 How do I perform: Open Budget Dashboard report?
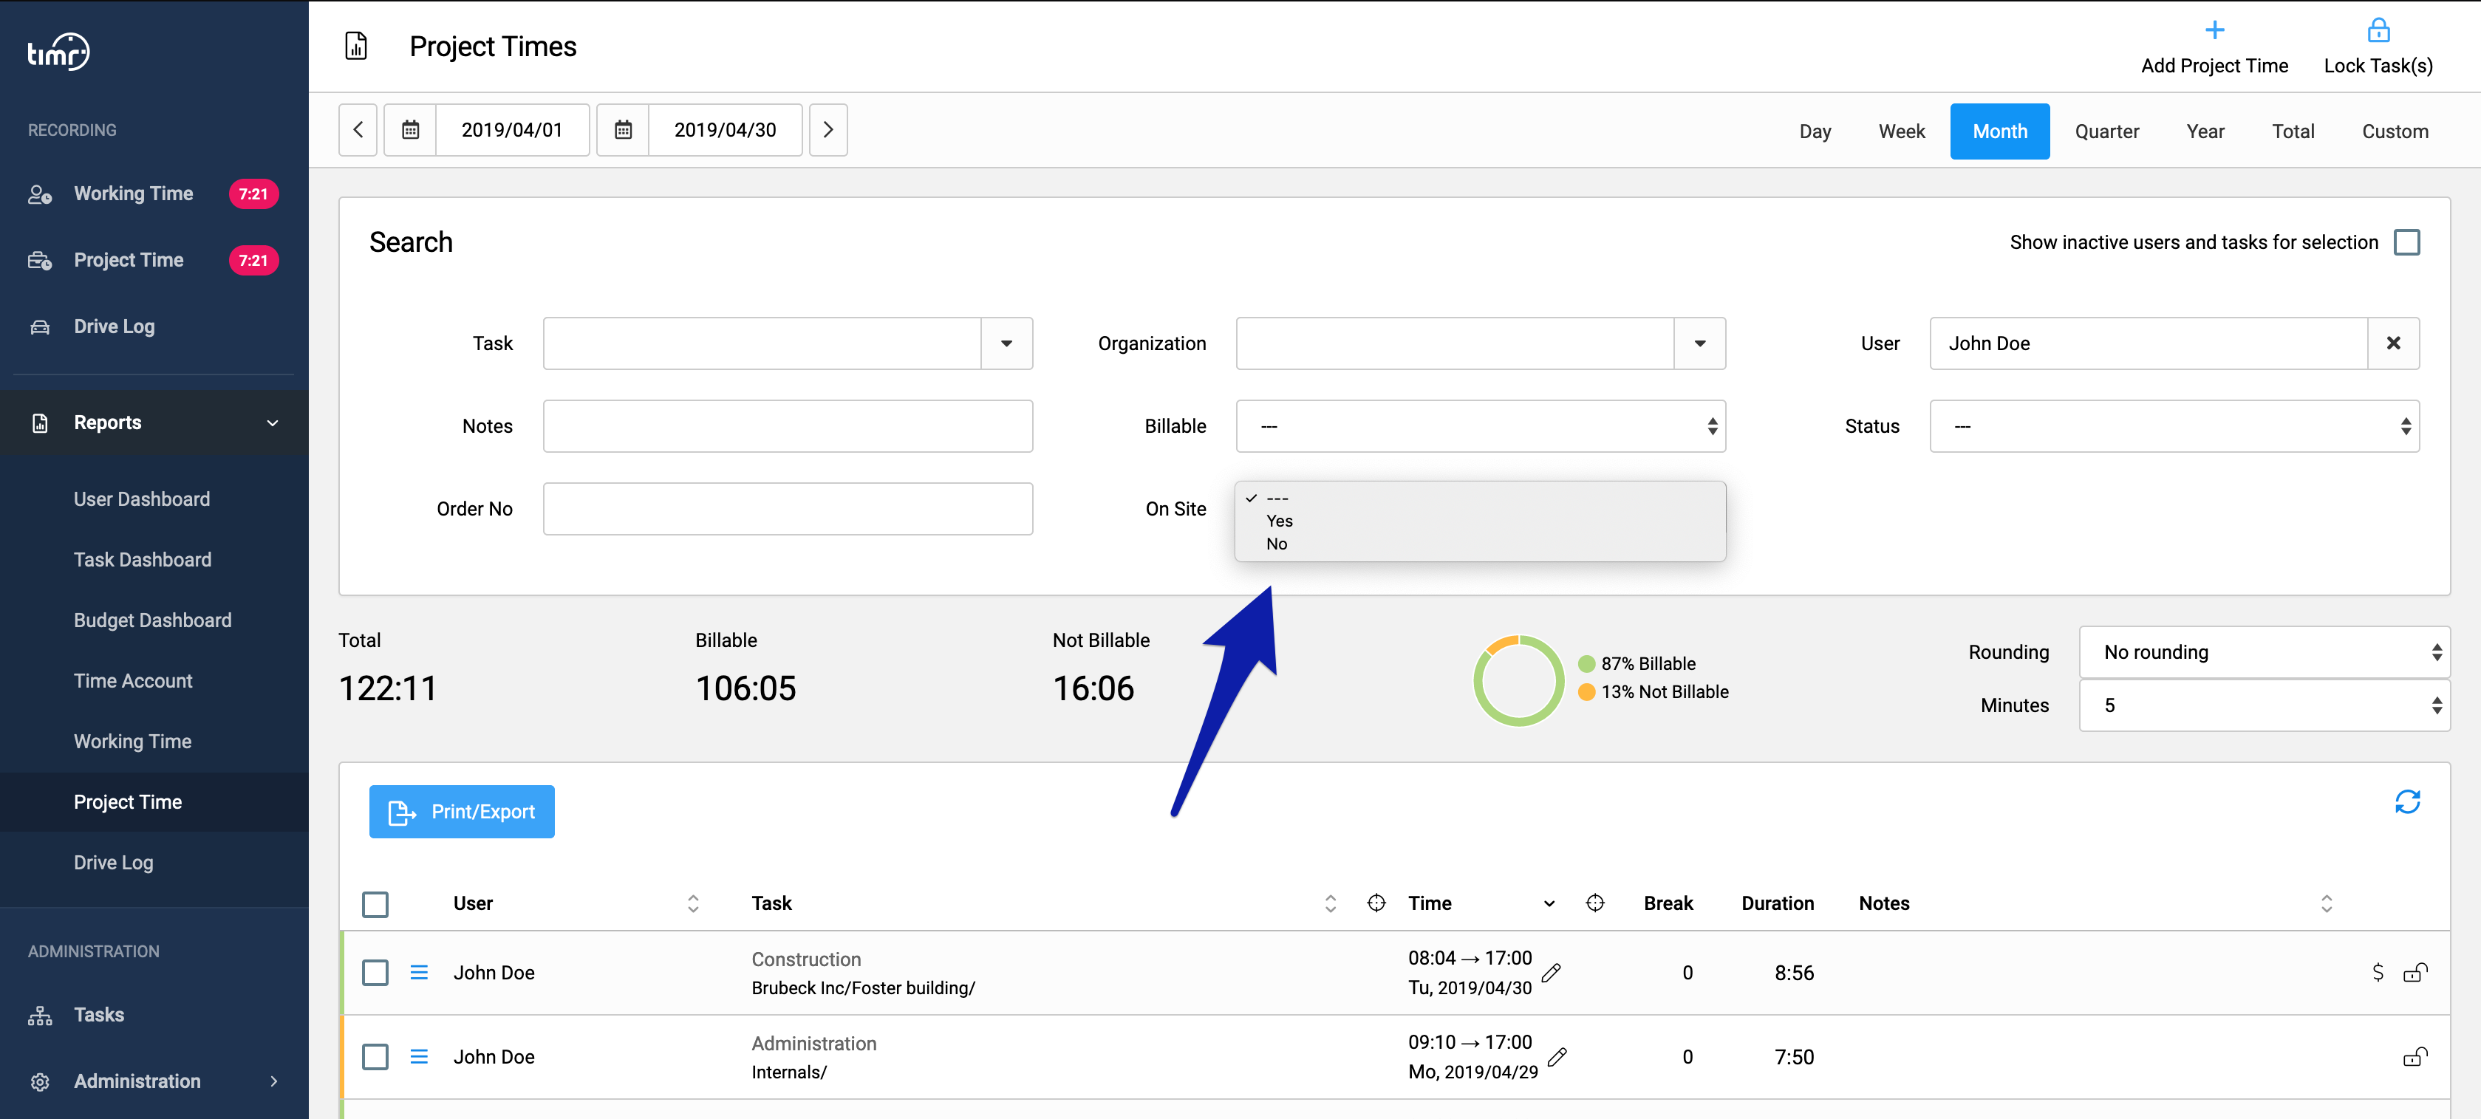(x=154, y=620)
